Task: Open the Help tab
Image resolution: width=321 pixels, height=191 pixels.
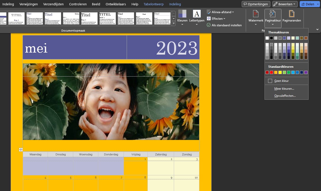Action: [x=135, y=4]
